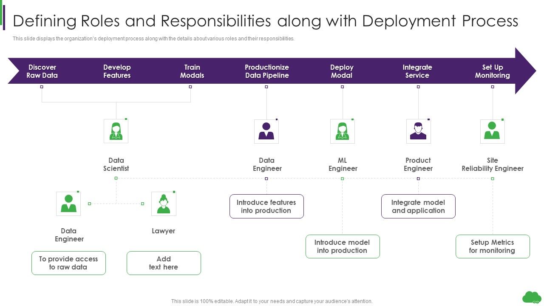Select the Site Reliability Engineer icon
The image size is (544, 306).
[493, 131]
